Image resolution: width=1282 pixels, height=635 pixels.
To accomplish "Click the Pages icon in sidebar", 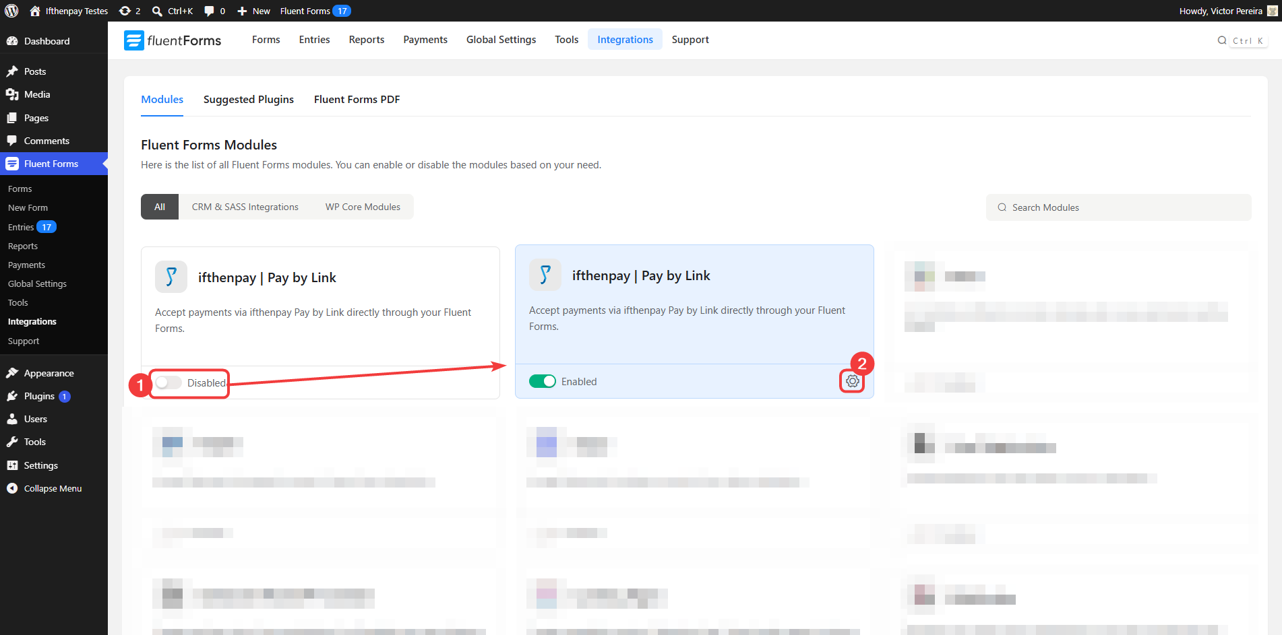I will [12, 118].
